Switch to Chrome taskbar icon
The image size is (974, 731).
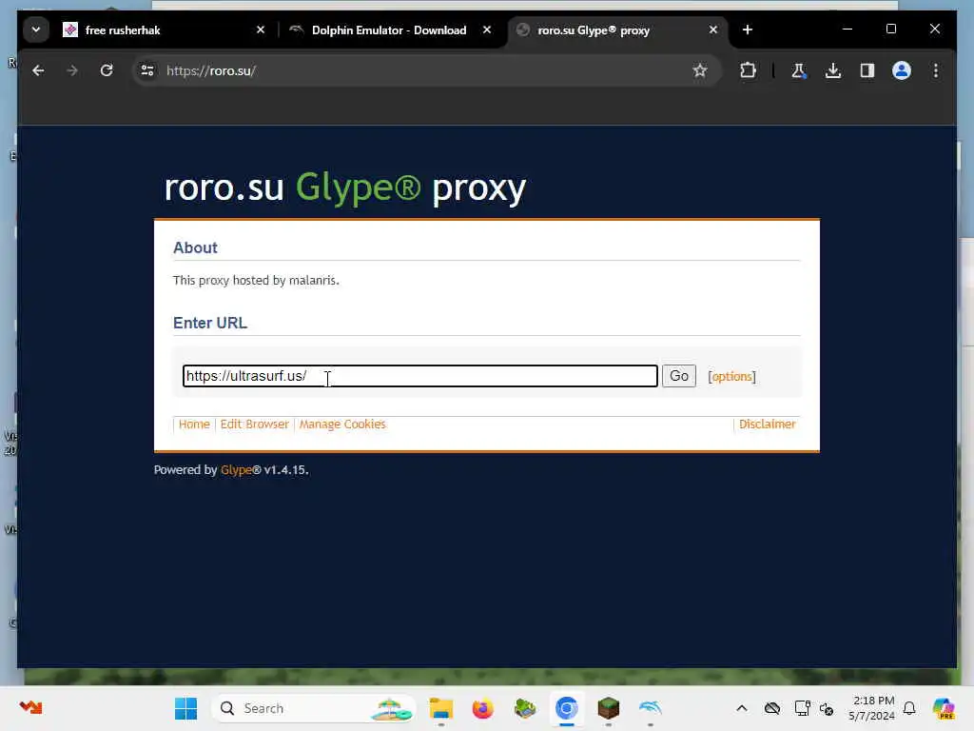[x=567, y=708]
